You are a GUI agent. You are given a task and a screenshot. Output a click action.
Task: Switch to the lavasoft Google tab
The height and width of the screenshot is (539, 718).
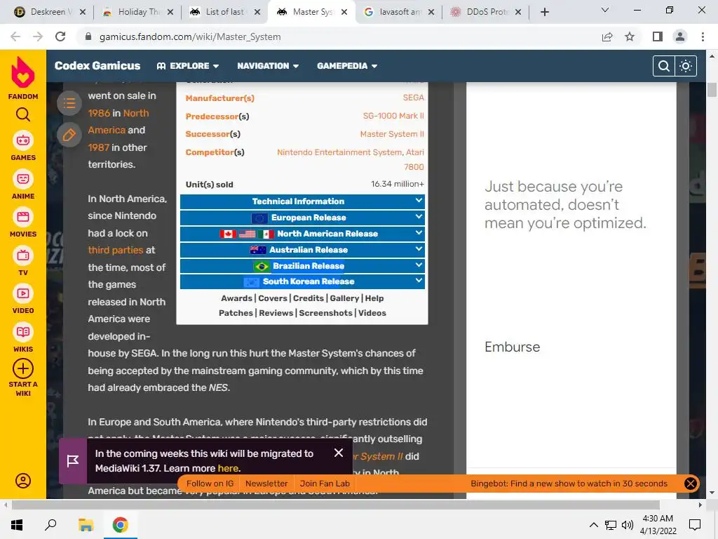[398, 12]
